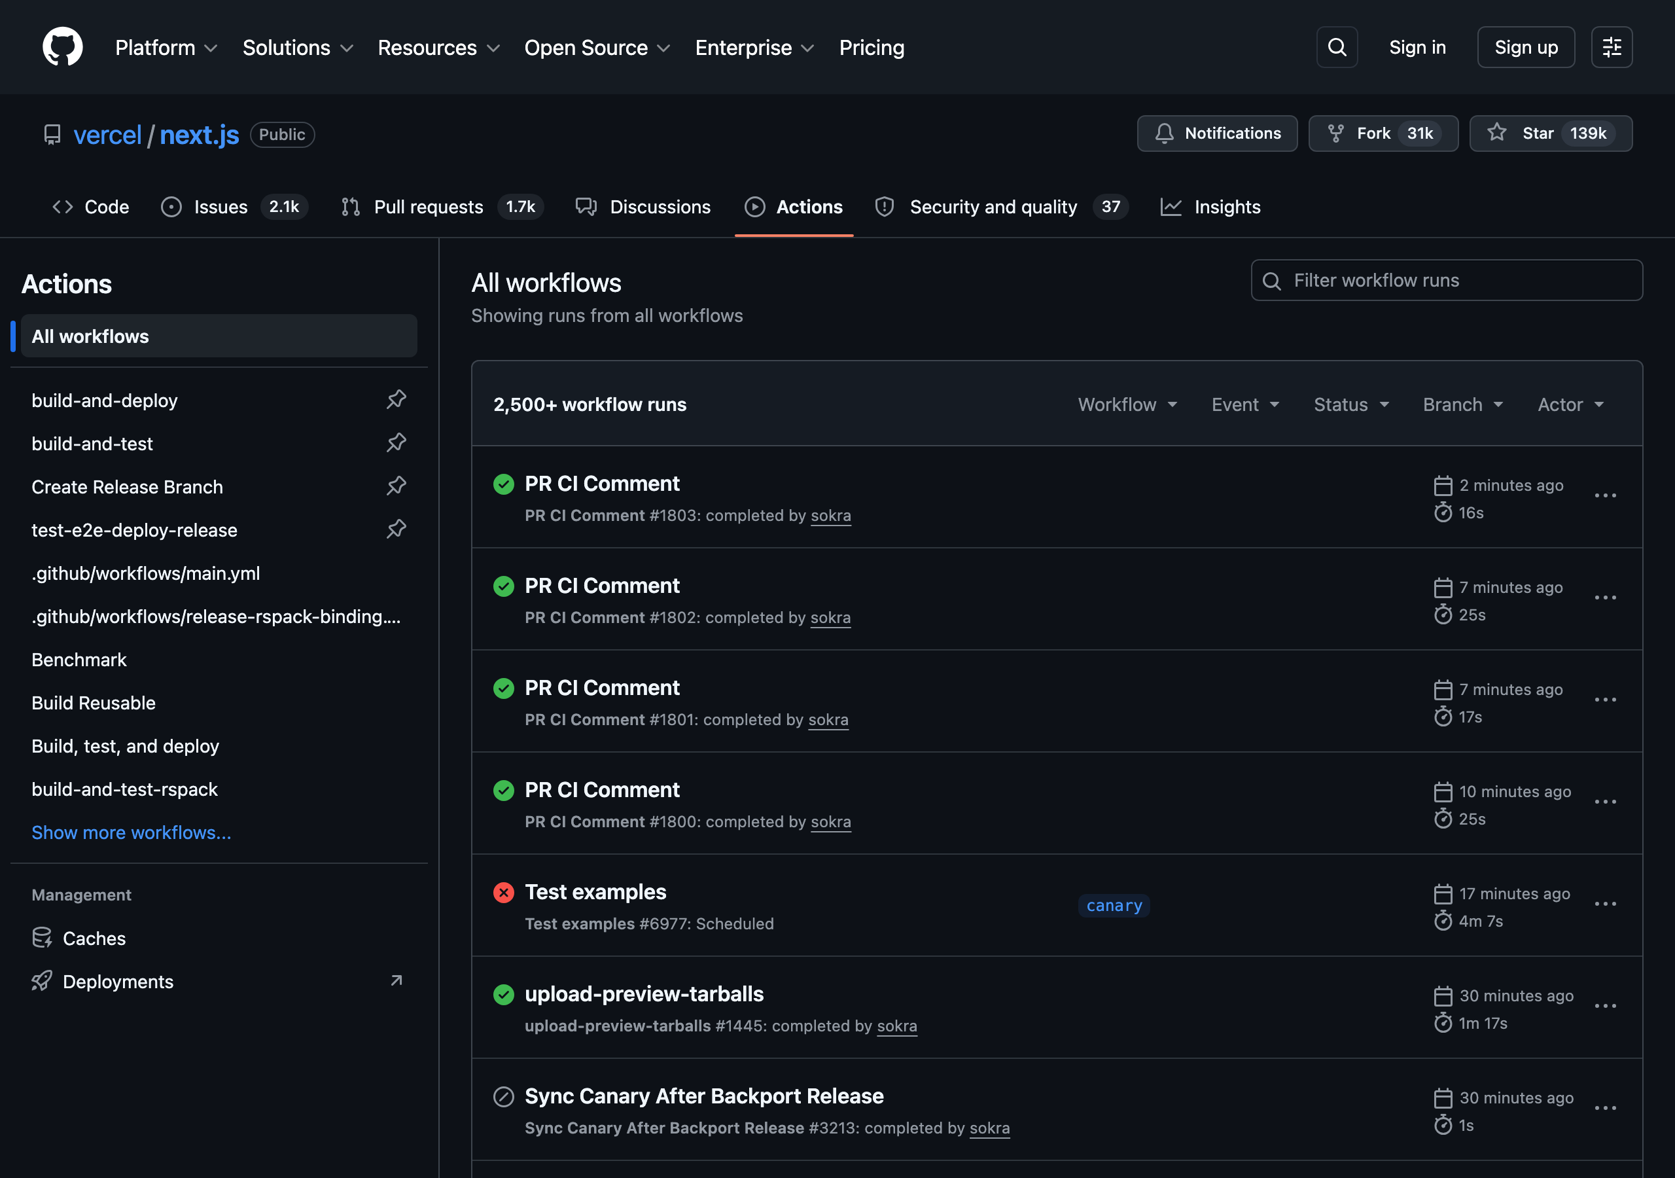Open the Sync Canary After Backport Release run
This screenshot has height=1178, width=1675.
click(704, 1096)
